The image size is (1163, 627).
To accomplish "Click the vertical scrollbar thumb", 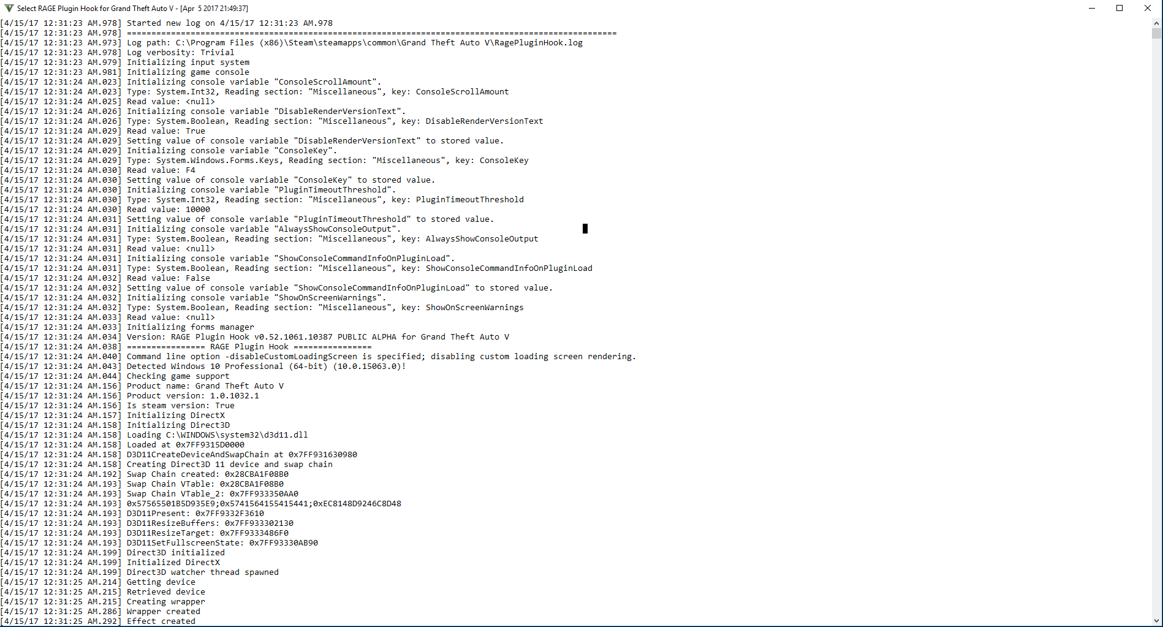I will pos(1157,33).
